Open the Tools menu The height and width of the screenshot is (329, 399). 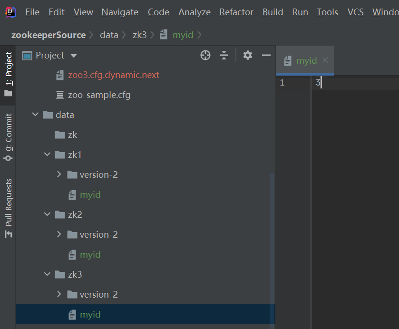327,12
